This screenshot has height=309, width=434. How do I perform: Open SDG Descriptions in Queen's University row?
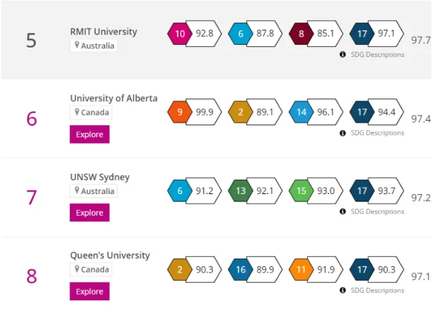377,291
